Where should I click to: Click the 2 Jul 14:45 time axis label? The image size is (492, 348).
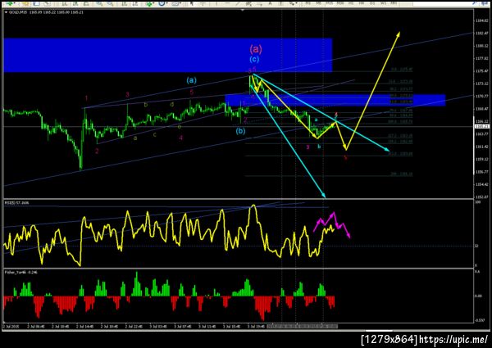84,327
